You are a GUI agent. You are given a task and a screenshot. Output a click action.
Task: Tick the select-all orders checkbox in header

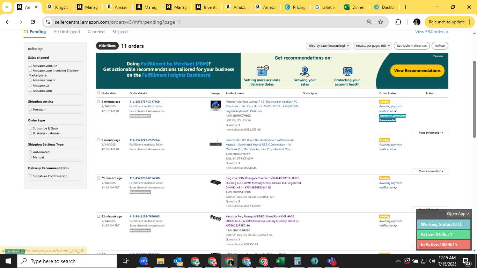click(x=98, y=93)
